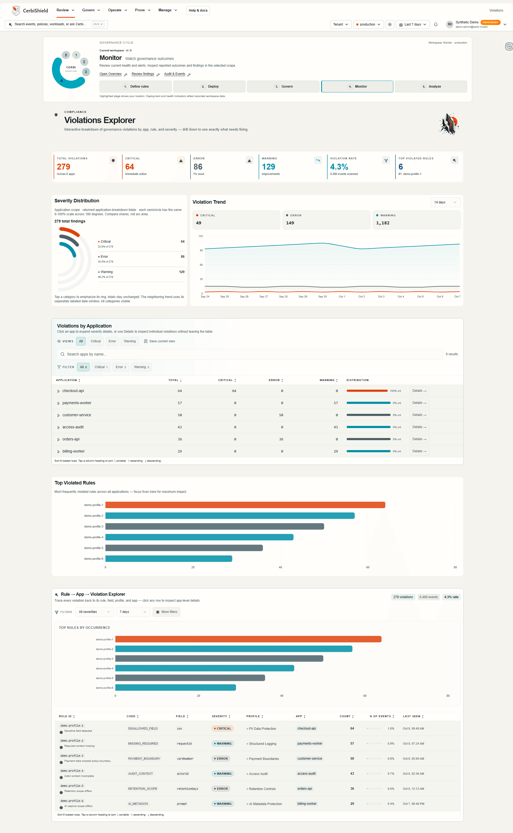513x833 pixels.
Task: Open the Operate menu
Action: click(118, 10)
